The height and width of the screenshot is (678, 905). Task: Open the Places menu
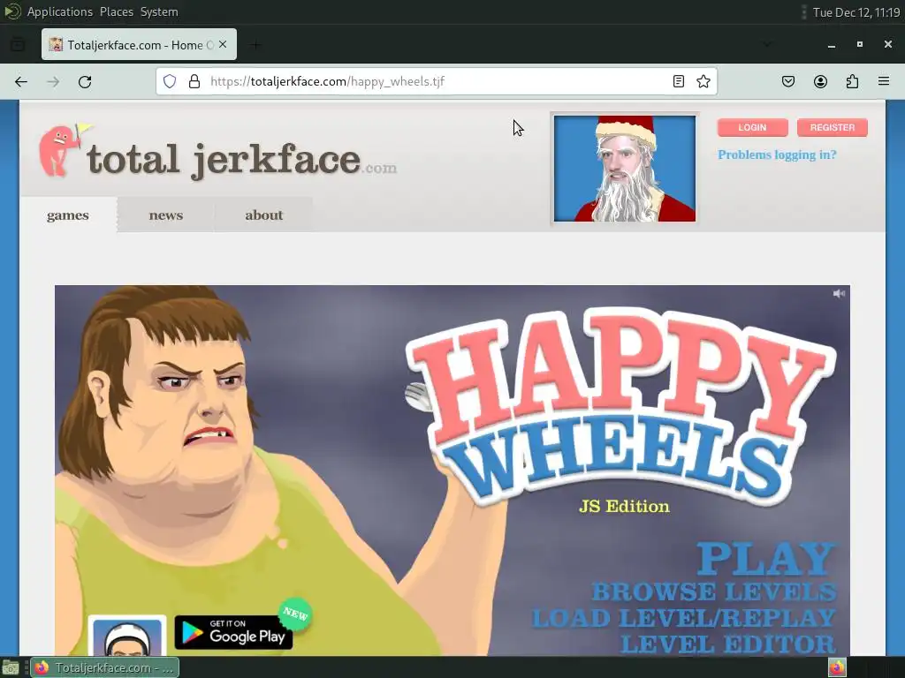tap(117, 11)
